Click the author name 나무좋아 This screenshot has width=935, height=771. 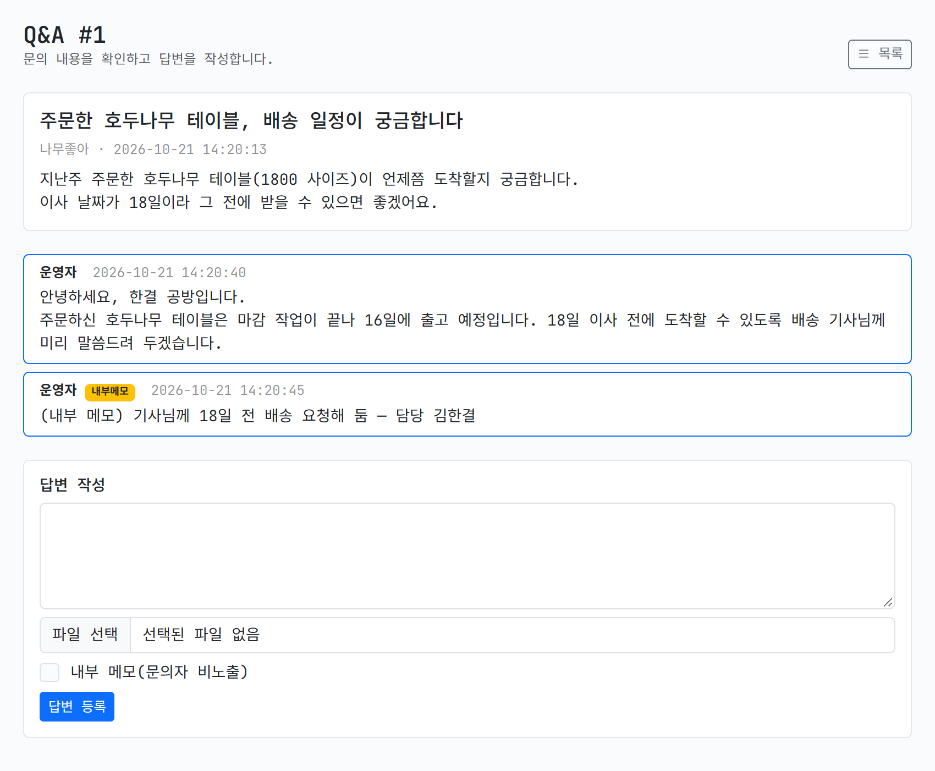click(64, 149)
